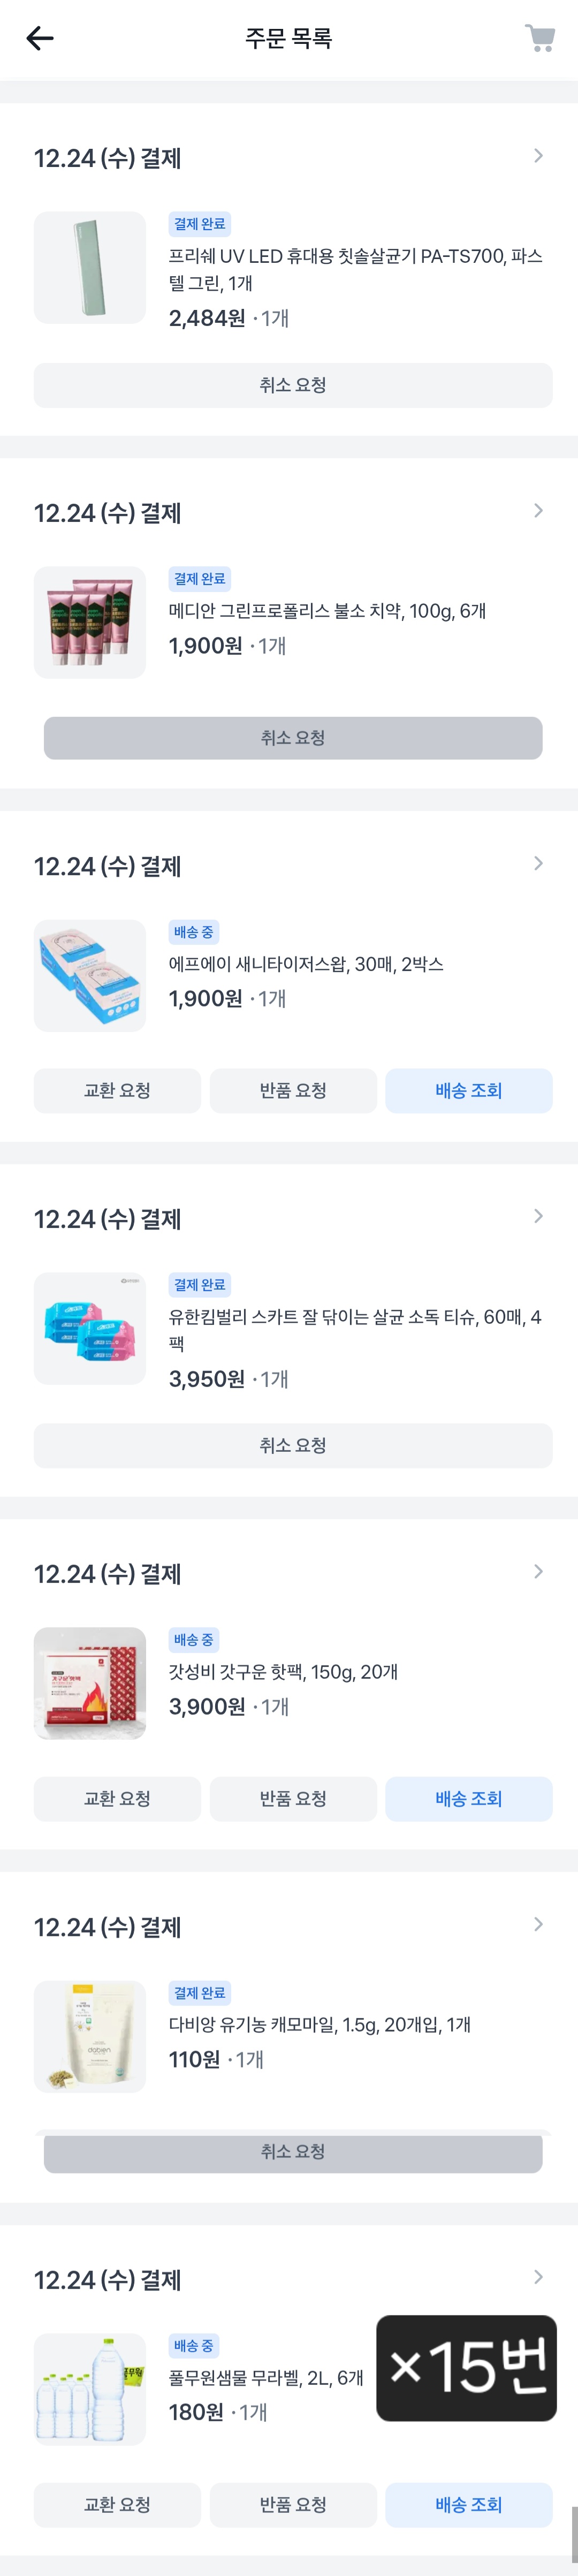Screen dimensions: 578x2576
Task: Cancel the 다비앙 chamomile tea order
Action: coord(292,2152)
